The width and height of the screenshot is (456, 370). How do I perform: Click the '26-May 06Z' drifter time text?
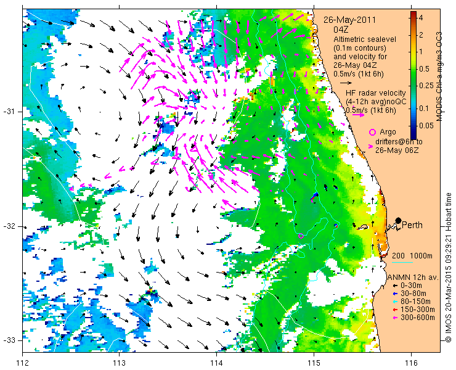tap(397, 150)
